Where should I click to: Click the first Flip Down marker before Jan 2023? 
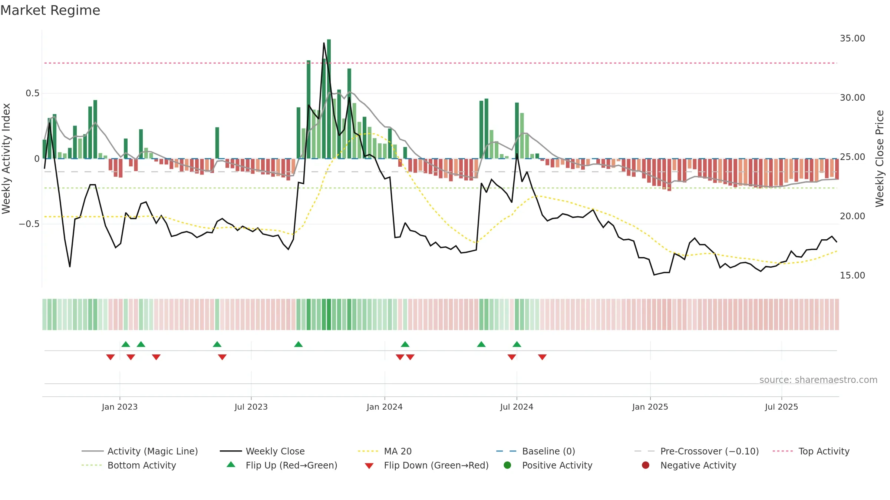click(x=111, y=357)
